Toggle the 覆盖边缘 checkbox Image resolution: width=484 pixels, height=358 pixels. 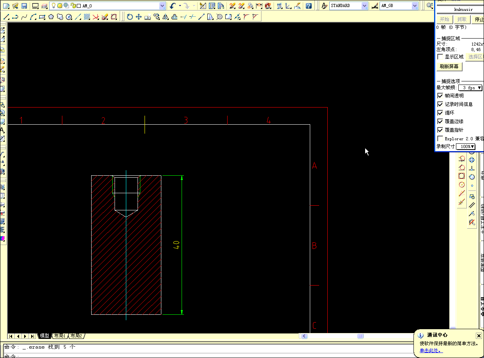pos(440,121)
